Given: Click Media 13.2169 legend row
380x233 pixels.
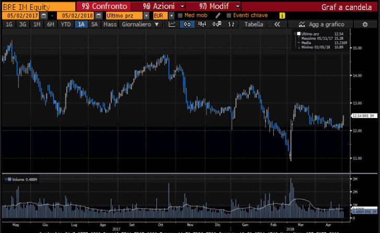Looking at the screenshot, I should (x=321, y=43).
